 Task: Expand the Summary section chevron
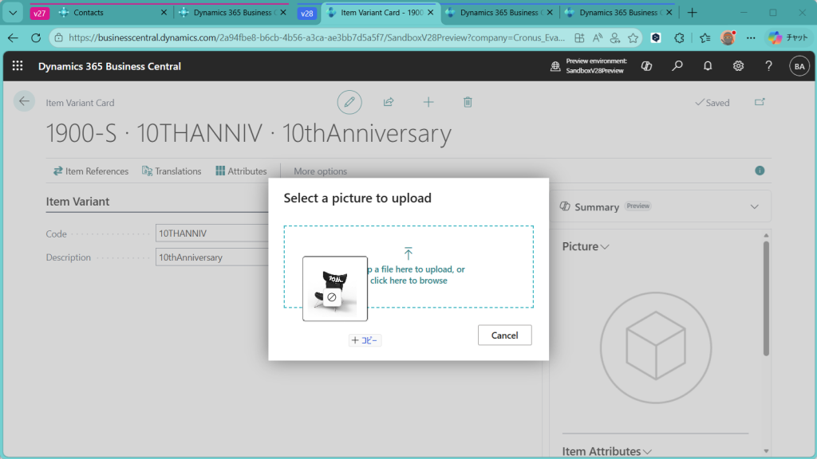(x=754, y=206)
